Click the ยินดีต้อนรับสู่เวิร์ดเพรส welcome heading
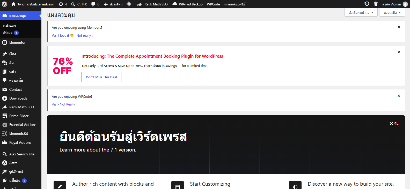The image size is (410, 189). (x=123, y=136)
